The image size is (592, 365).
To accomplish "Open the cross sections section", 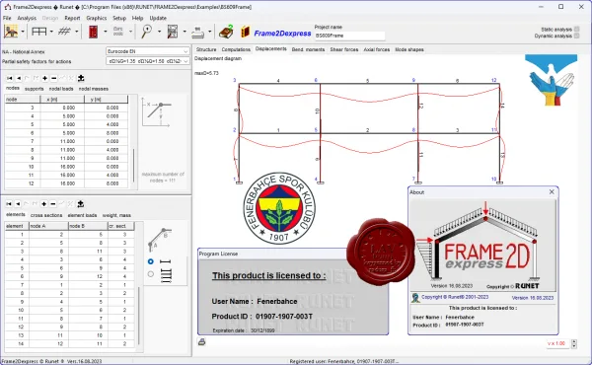I will coord(46,215).
